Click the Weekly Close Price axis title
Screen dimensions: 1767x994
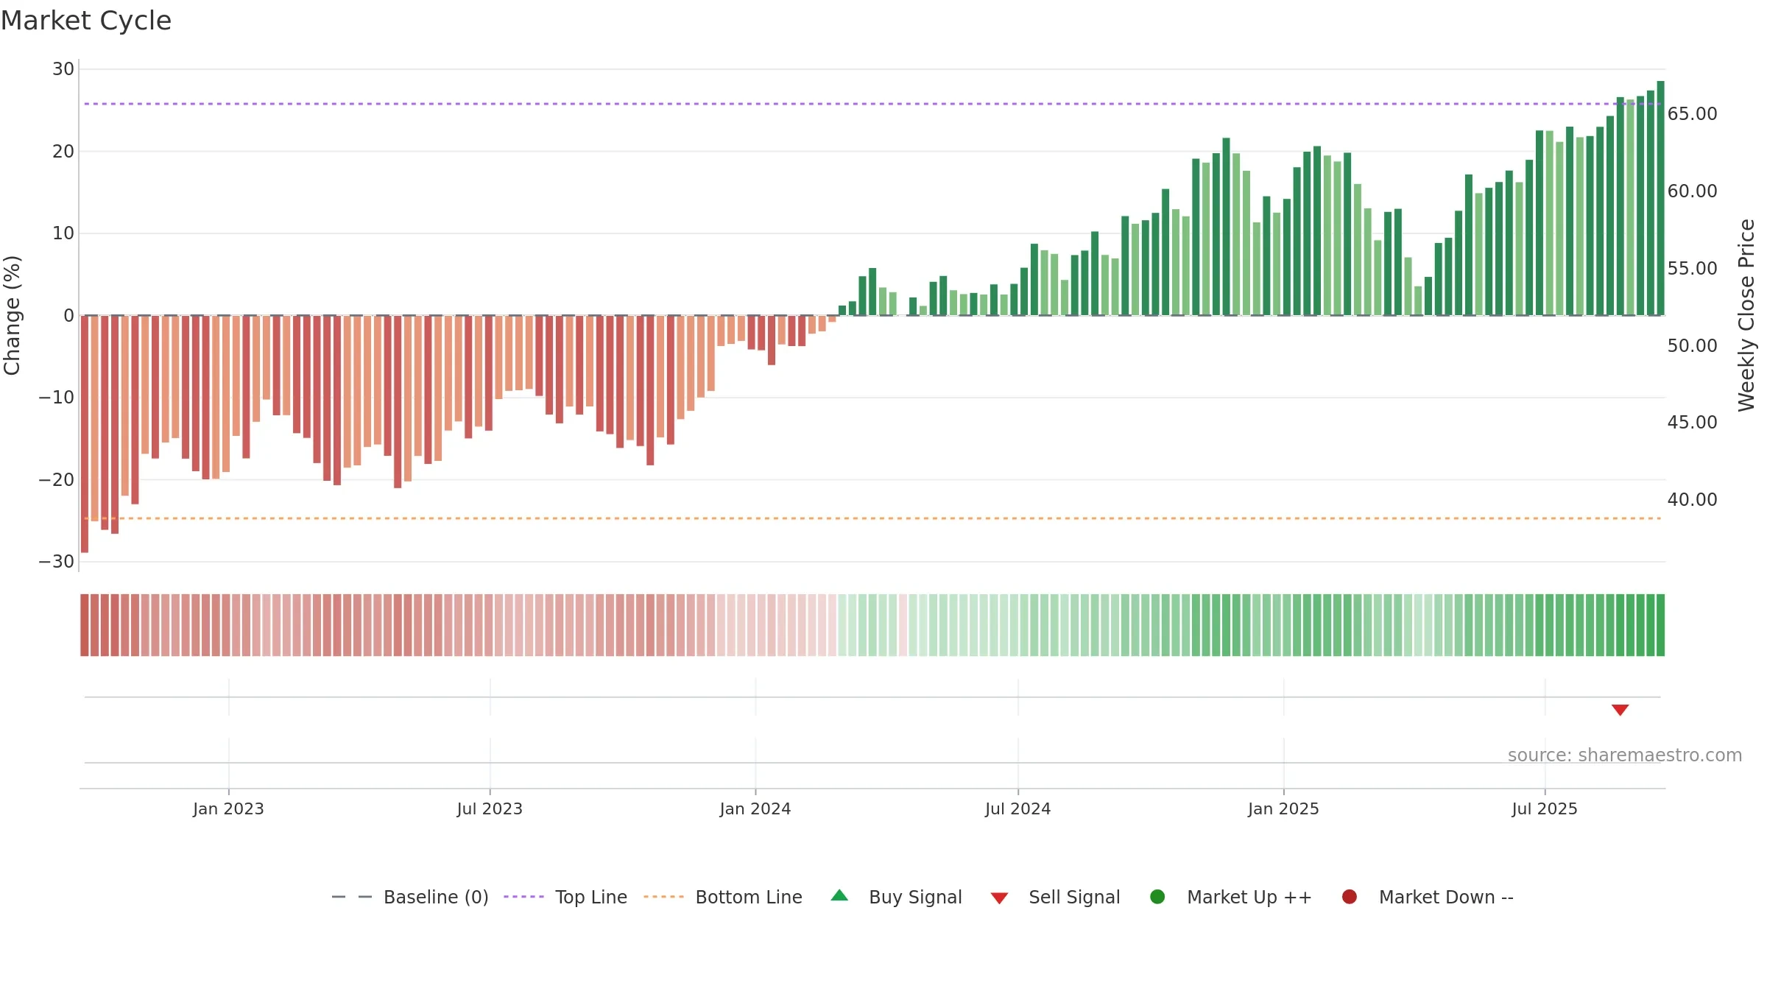click(1746, 315)
